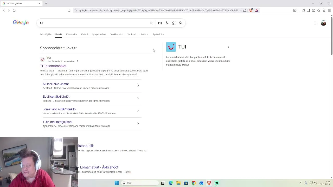Open the Brave playlist music icon

[x=303, y=10]
